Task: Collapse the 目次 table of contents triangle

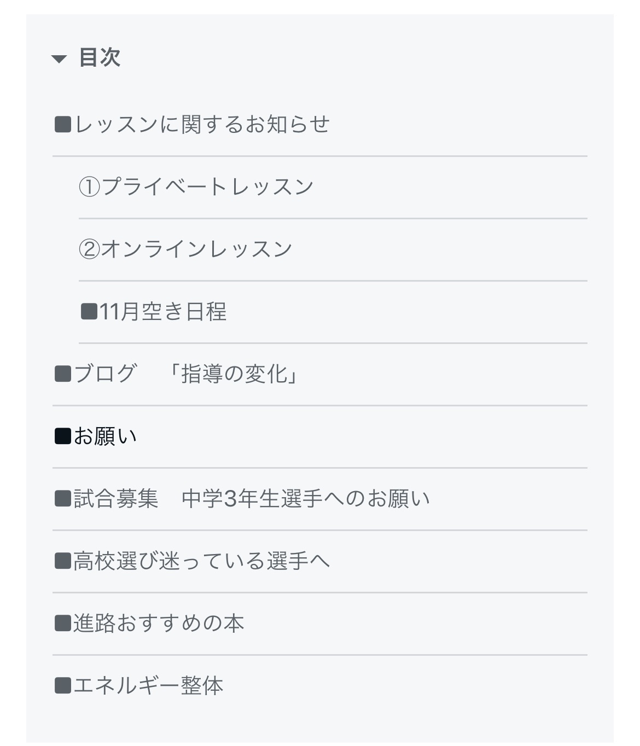Action: click(59, 59)
